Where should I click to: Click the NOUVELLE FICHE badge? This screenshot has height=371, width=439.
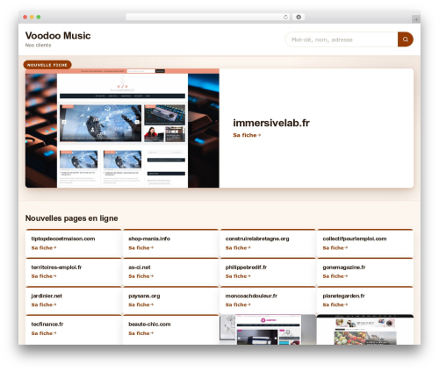click(47, 65)
